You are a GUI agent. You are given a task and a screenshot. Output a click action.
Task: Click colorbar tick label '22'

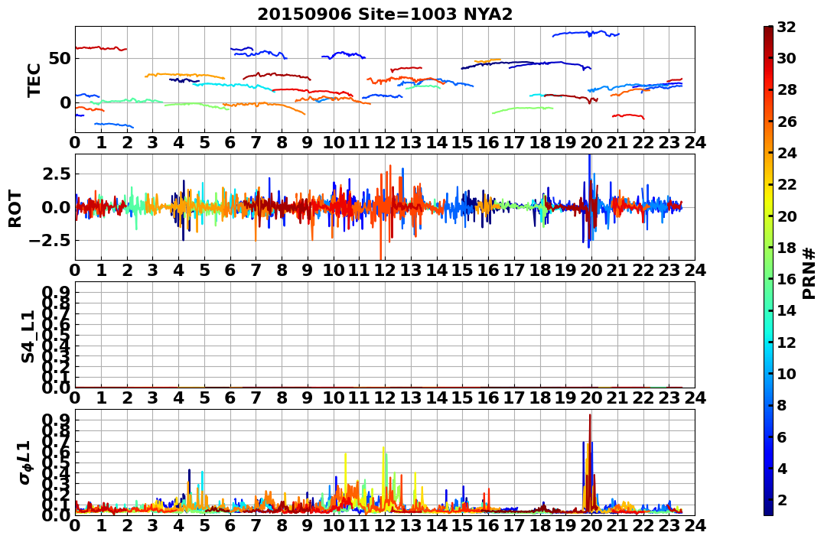pos(787,184)
